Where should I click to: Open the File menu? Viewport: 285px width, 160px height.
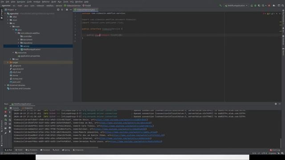(x=2, y=2)
